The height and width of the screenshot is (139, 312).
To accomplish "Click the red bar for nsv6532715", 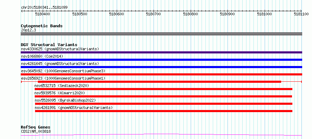I will pos(164,89).
